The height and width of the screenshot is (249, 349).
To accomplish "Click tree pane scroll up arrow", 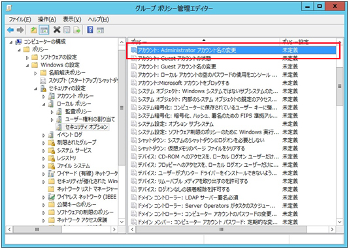I will coord(122,42).
